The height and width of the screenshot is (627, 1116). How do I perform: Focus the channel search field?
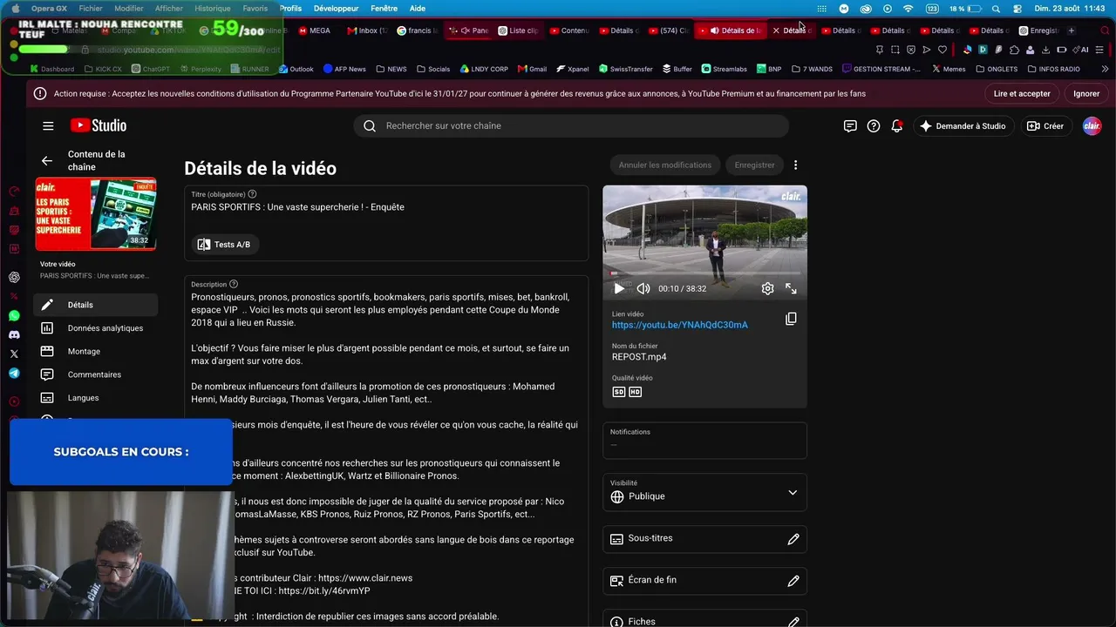[x=571, y=125]
